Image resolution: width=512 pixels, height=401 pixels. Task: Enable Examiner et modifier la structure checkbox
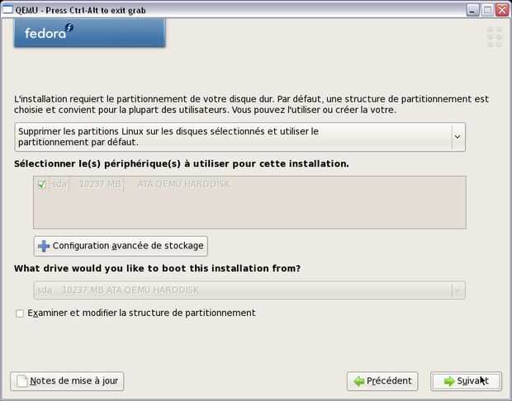click(x=20, y=314)
